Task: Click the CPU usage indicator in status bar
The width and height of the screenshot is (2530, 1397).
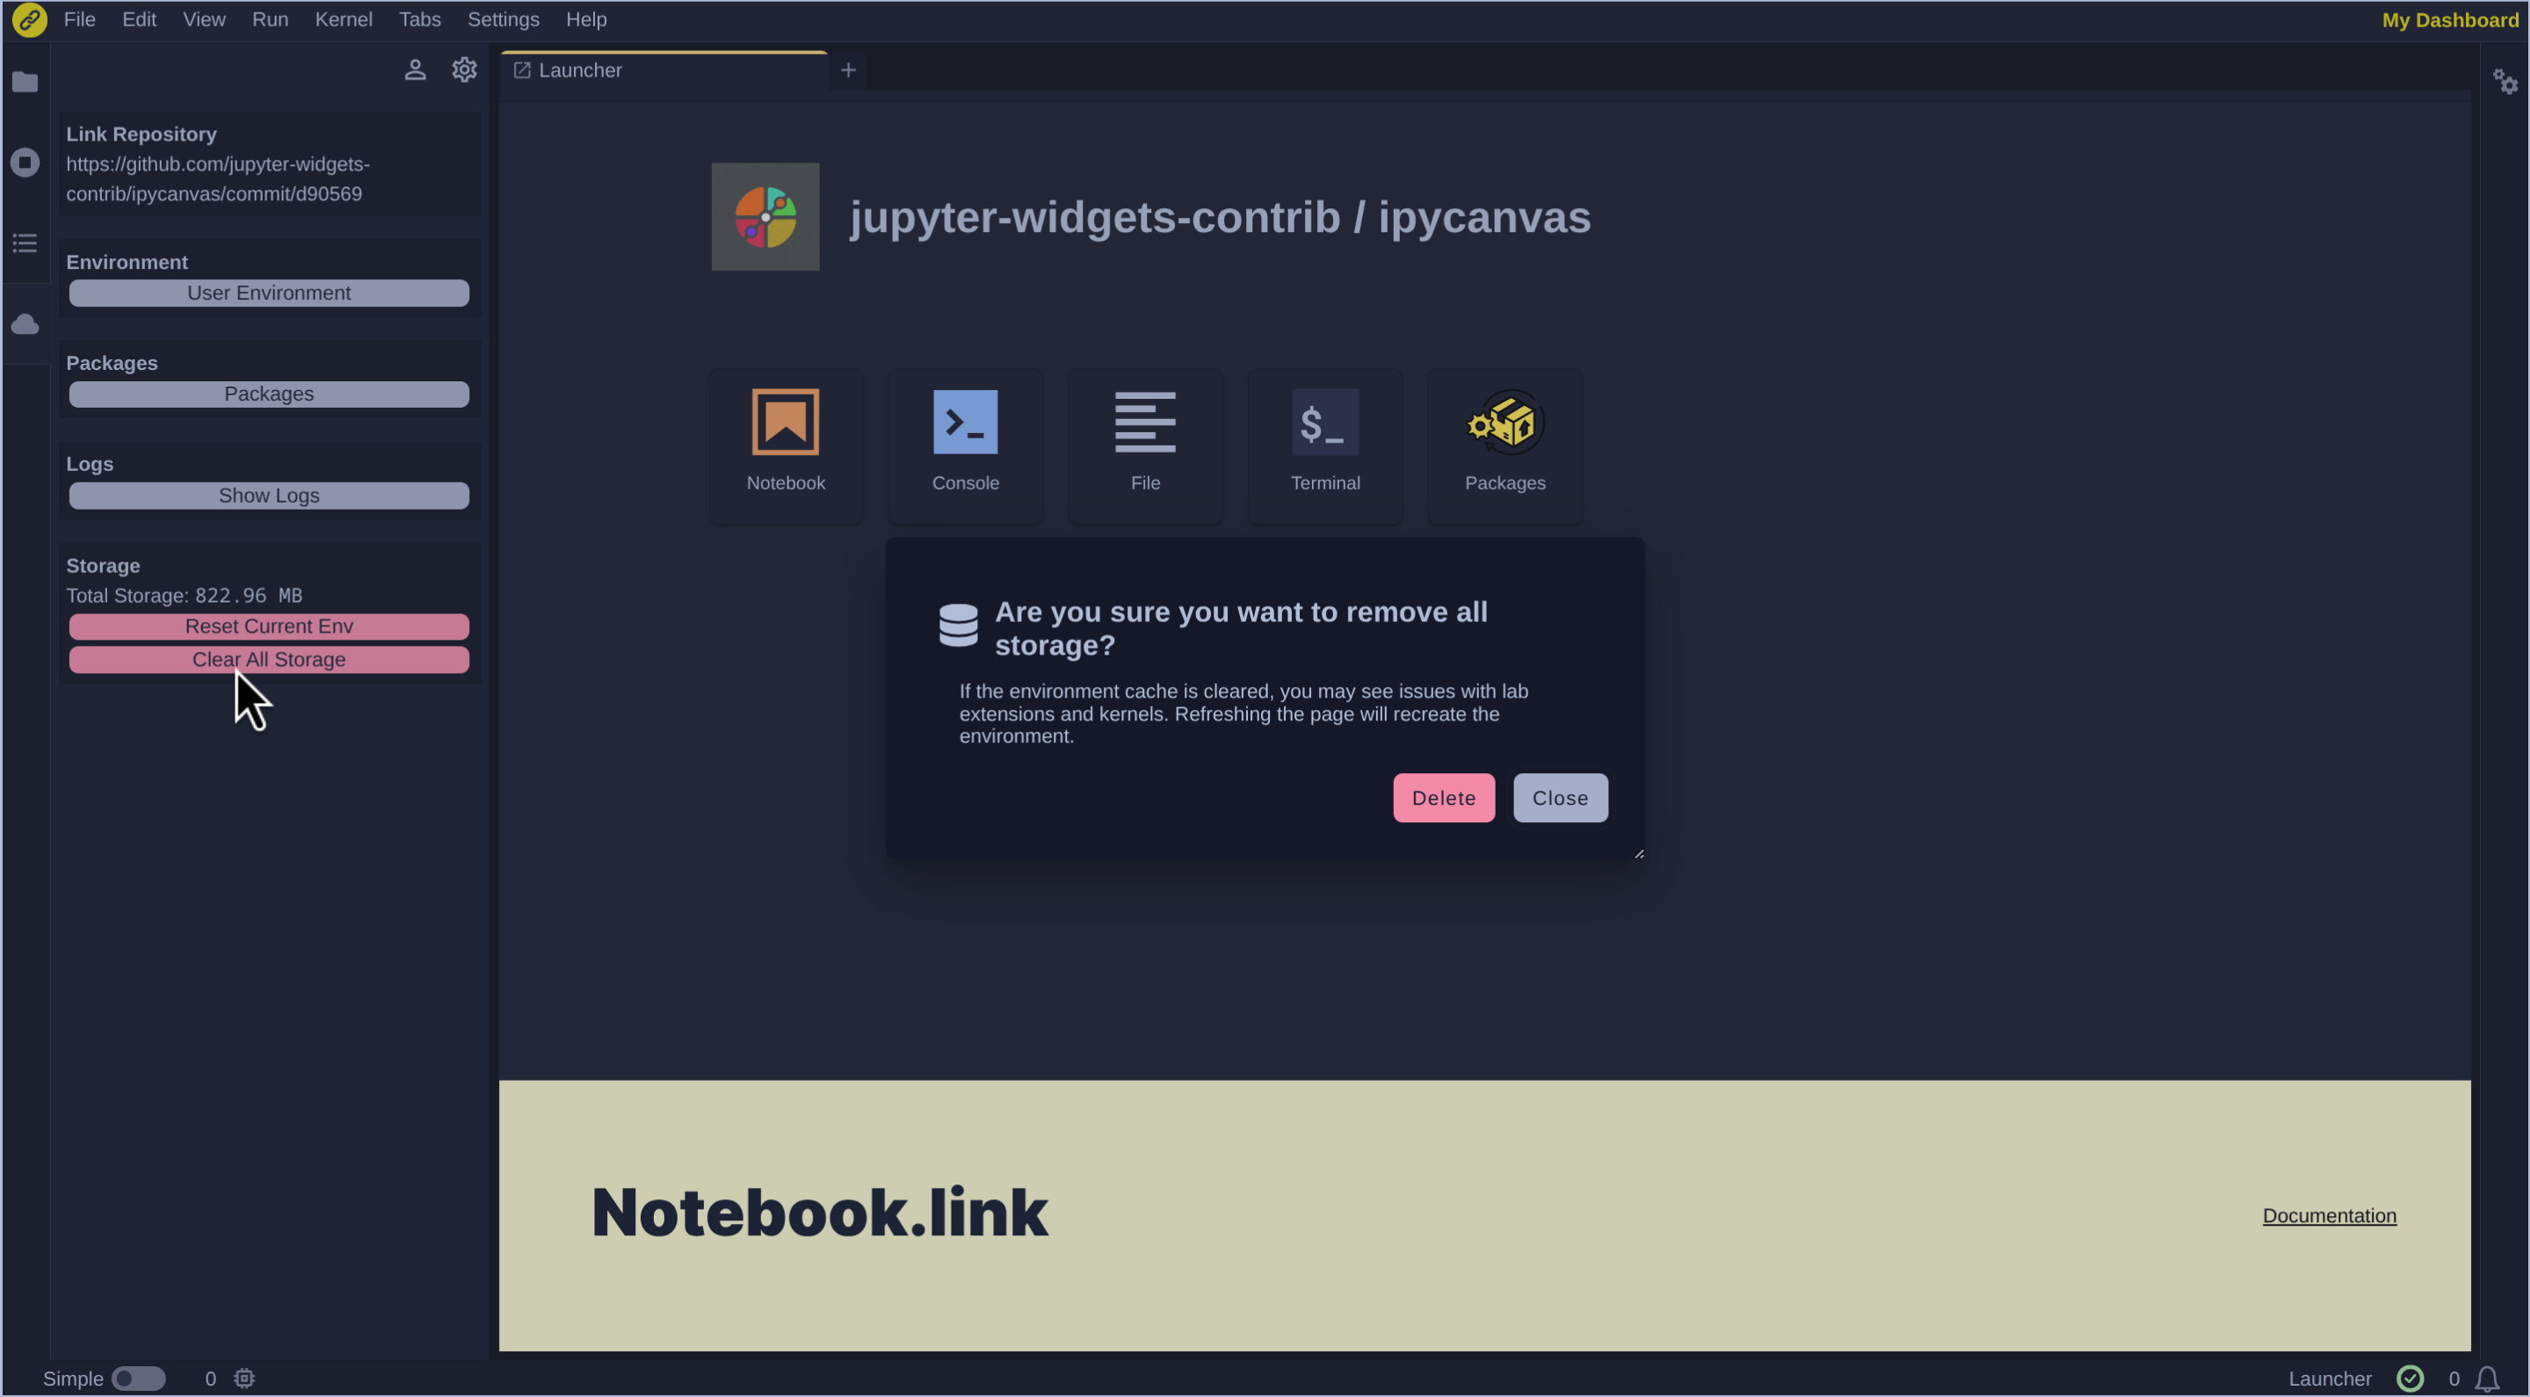Action: pos(243,1379)
